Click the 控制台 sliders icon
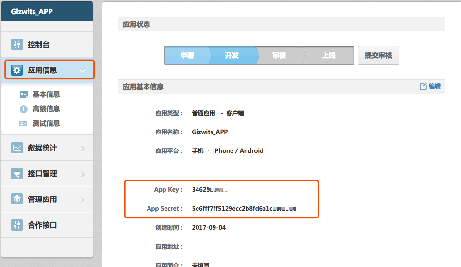Image resolution: width=461 pixels, height=267 pixels. pos(17,45)
